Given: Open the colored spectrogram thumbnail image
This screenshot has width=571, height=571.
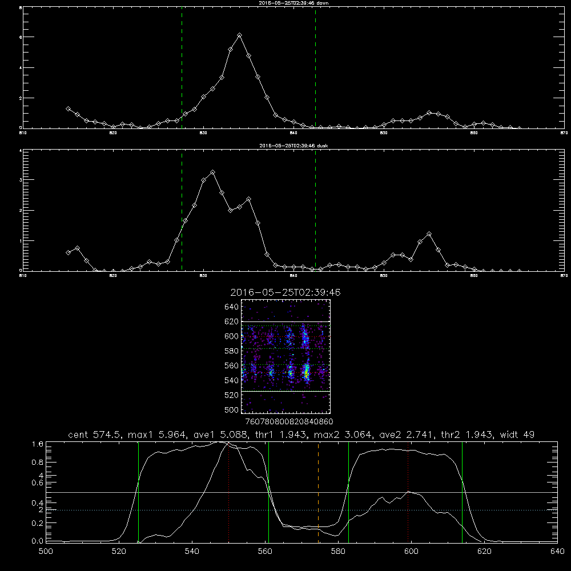Looking at the screenshot, I should (x=285, y=356).
